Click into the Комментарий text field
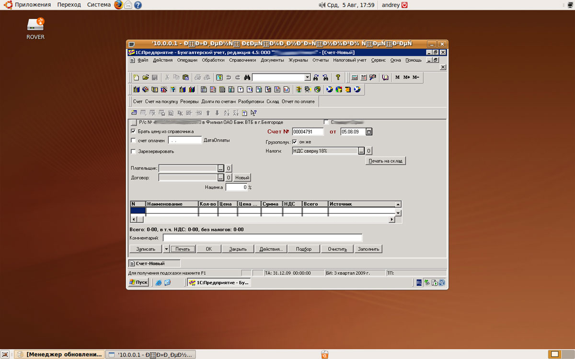Image resolution: width=575 pixels, height=359 pixels. pos(262,238)
